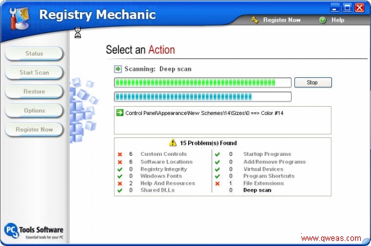This screenshot has width=371, height=246.
Task: Click the green check beside Startup Programs
Action: click(217, 155)
